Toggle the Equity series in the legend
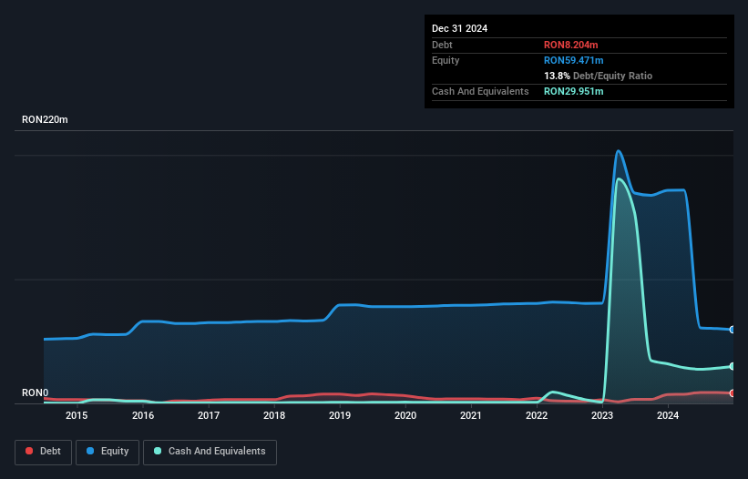Screen dimensions: 748x479 108,452
